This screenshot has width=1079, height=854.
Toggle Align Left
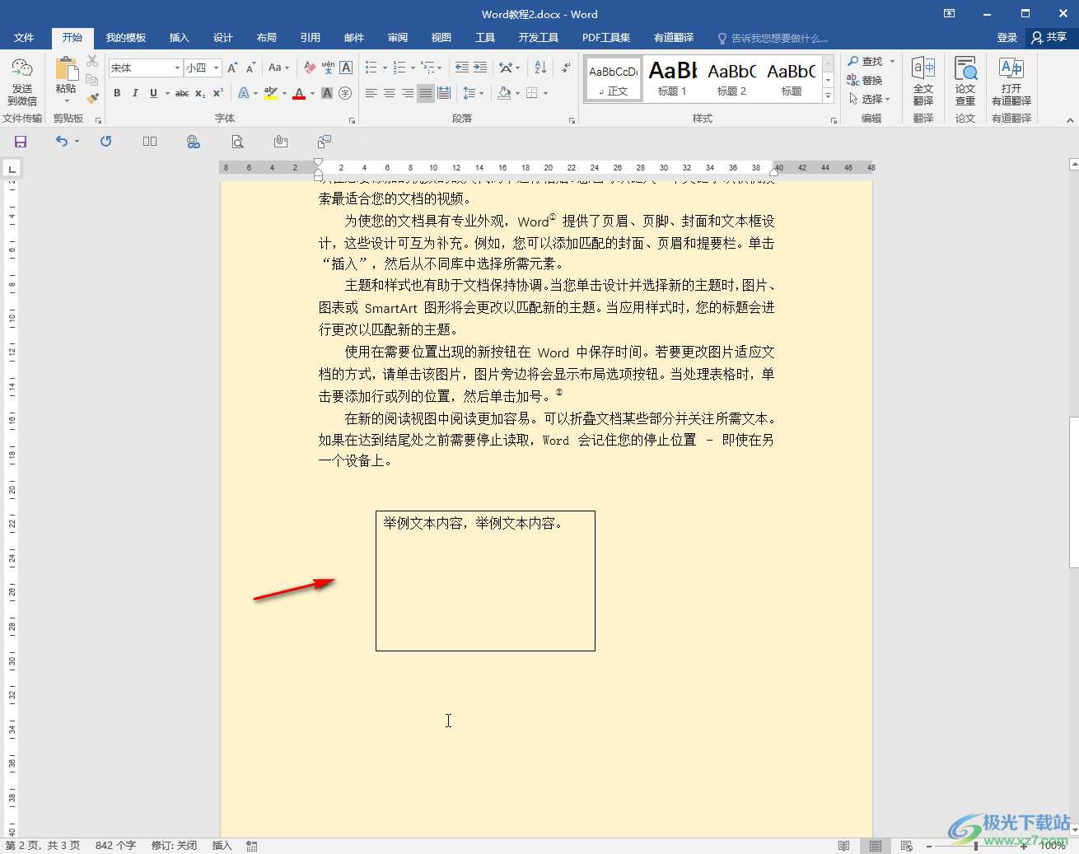point(371,93)
